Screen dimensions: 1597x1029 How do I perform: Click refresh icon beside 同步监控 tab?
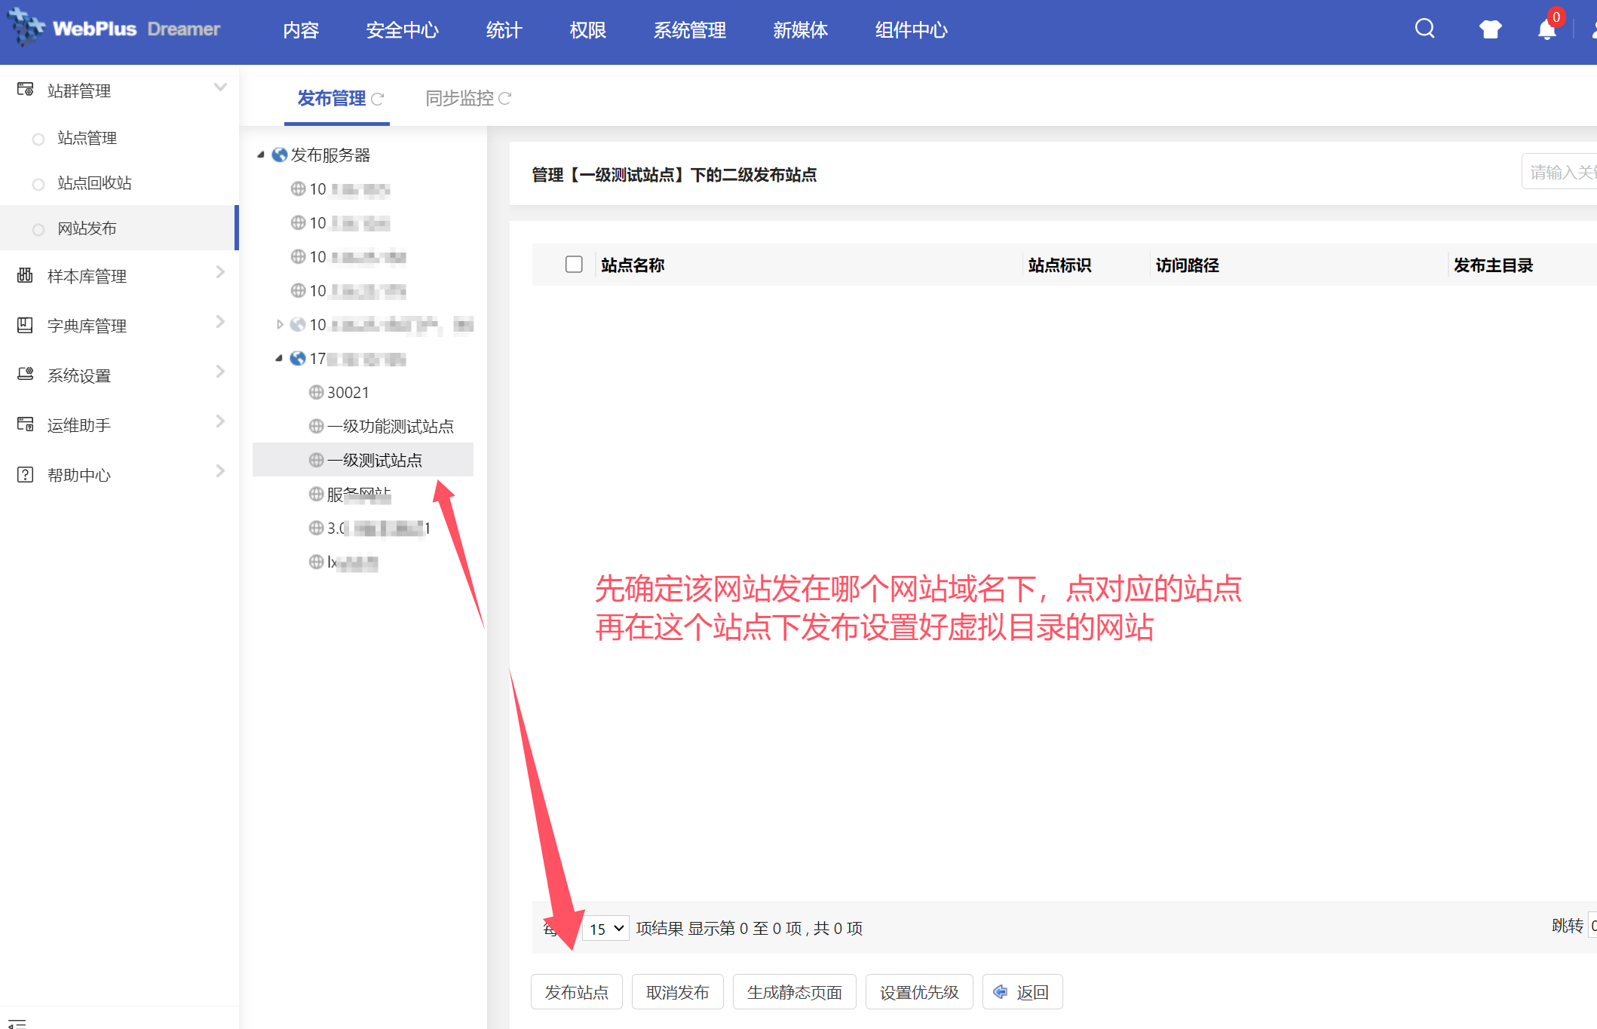(x=505, y=99)
